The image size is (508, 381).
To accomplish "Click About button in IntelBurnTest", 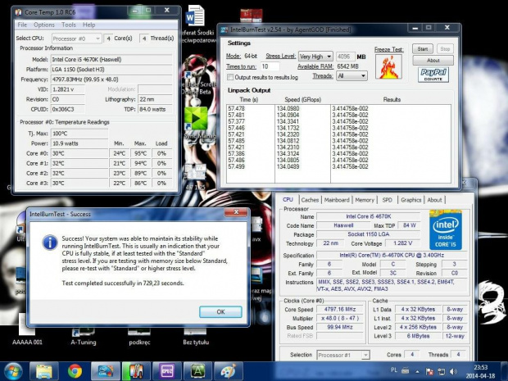I will point(433,61).
